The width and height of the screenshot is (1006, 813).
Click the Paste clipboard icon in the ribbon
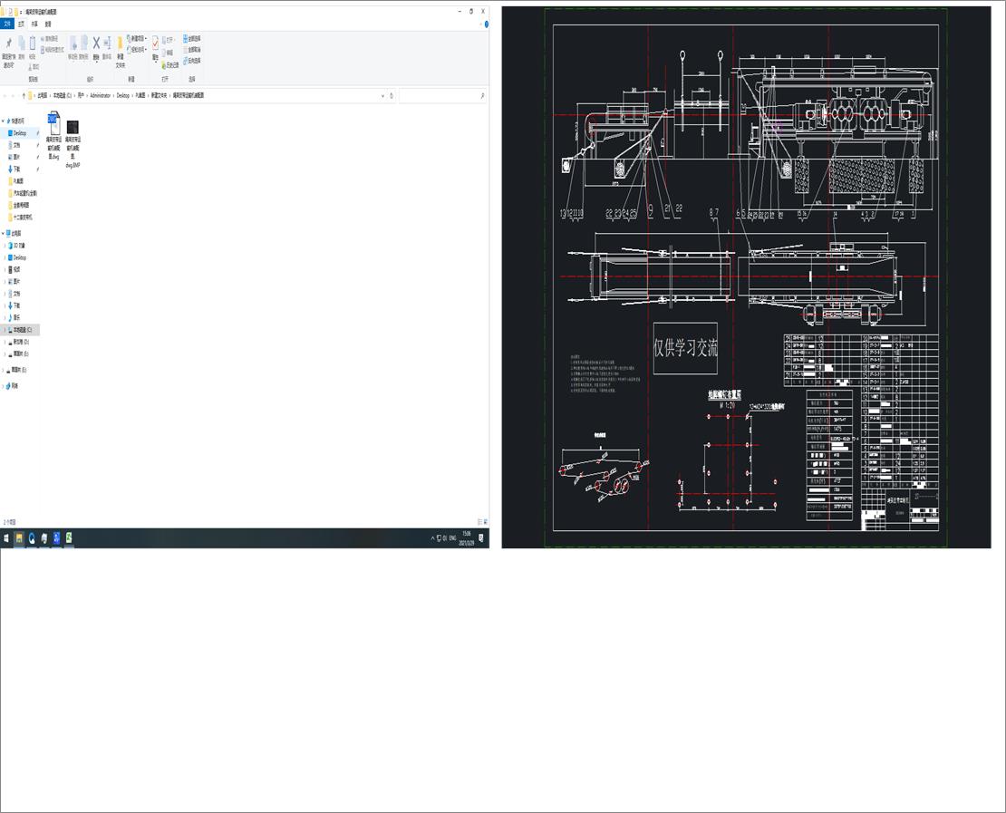pyautogui.click(x=32, y=44)
